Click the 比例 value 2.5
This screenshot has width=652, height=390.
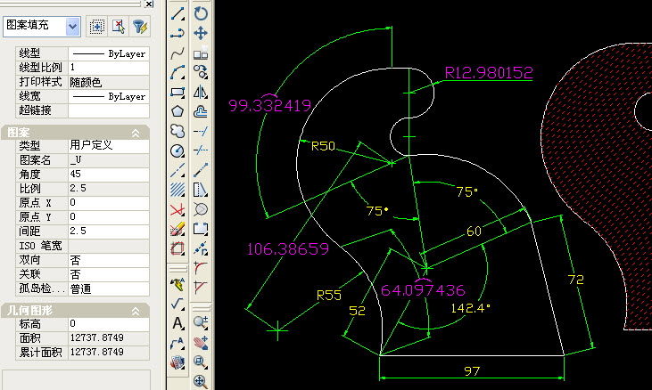pyautogui.click(x=109, y=189)
